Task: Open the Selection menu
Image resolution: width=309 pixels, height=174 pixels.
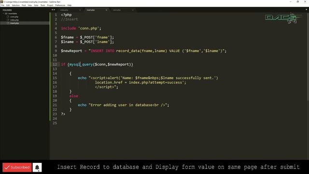Action: [16, 5]
